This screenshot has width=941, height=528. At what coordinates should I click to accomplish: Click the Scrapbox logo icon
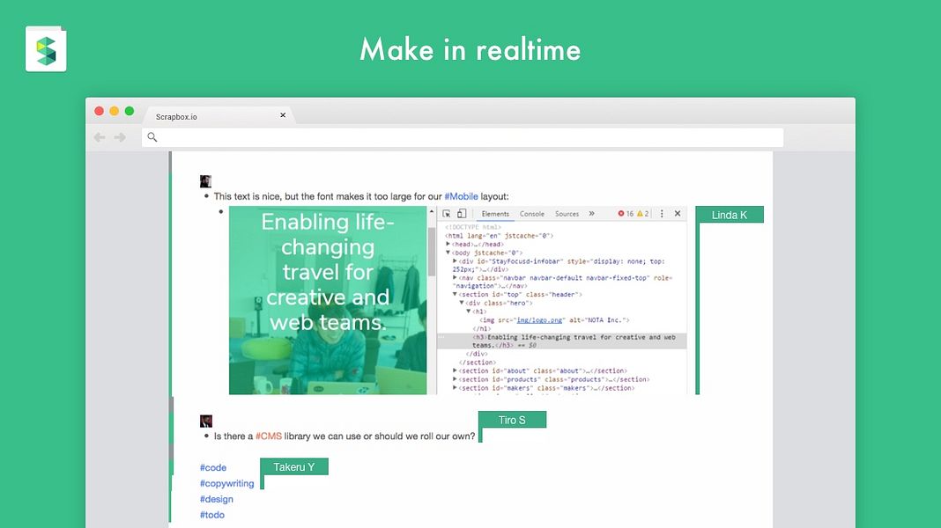click(x=46, y=49)
